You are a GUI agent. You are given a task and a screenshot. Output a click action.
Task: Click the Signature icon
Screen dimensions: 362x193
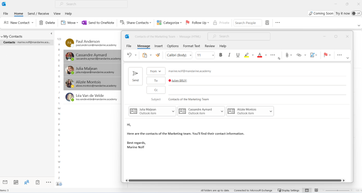pyautogui.click(x=312, y=55)
